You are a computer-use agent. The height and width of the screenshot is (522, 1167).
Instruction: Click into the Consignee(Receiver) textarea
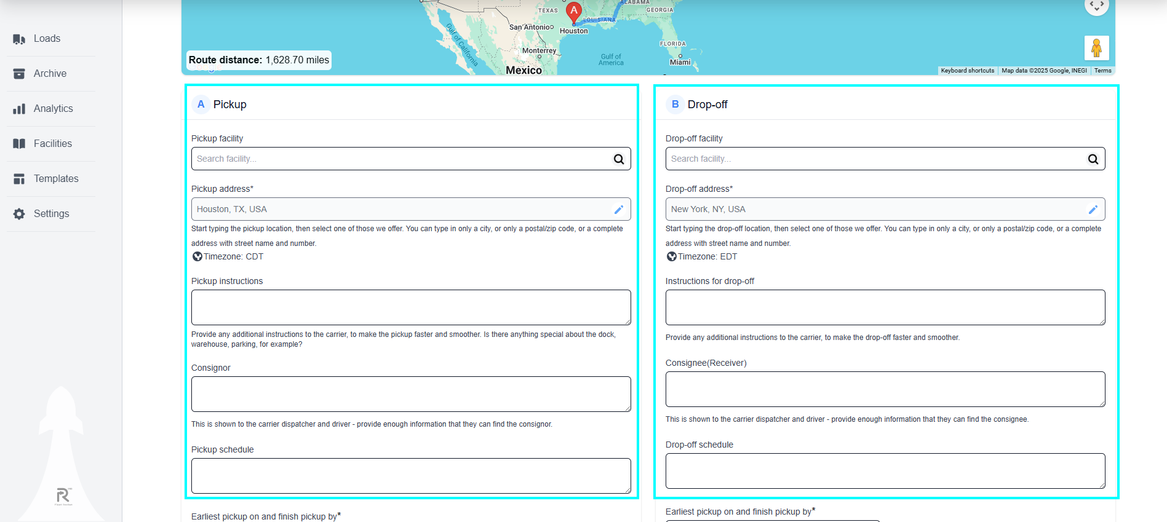(x=885, y=389)
